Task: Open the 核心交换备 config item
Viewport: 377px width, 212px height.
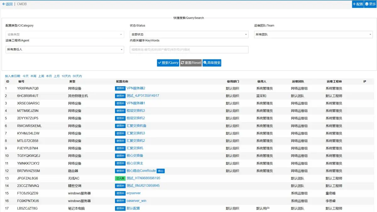Action: (x=135, y=156)
